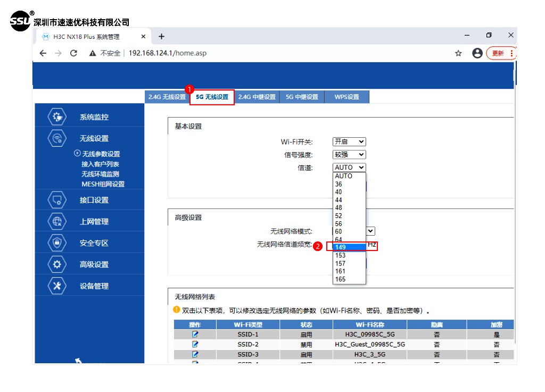The width and height of the screenshot is (545, 392).
Task: Click the browser address bar URL
Action: (168, 53)
